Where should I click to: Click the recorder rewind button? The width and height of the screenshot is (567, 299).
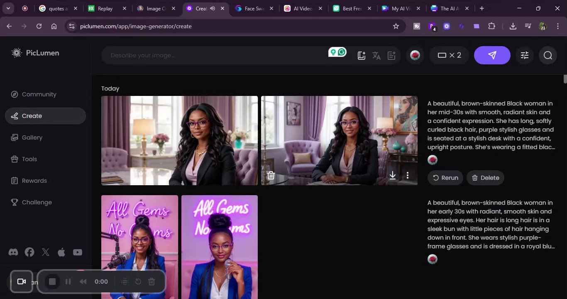pos(83,282)
